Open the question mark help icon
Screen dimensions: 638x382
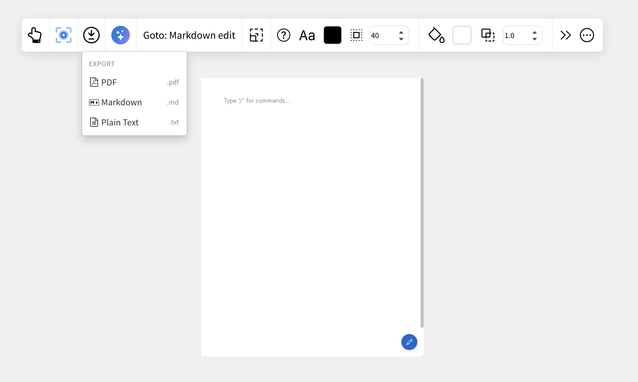click(x=284, y=35)
